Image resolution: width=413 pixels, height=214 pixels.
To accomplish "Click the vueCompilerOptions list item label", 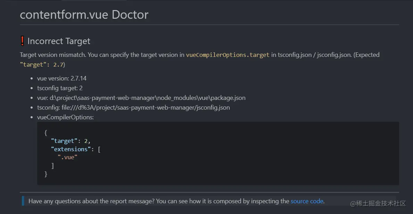I will tap(65, 117).
